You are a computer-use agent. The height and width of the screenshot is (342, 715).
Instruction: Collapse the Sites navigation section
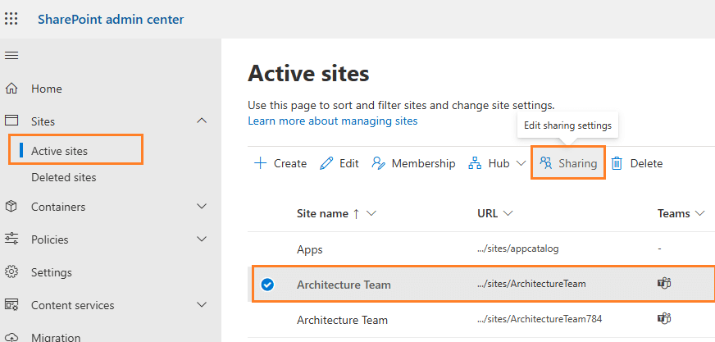click(201, 121)
